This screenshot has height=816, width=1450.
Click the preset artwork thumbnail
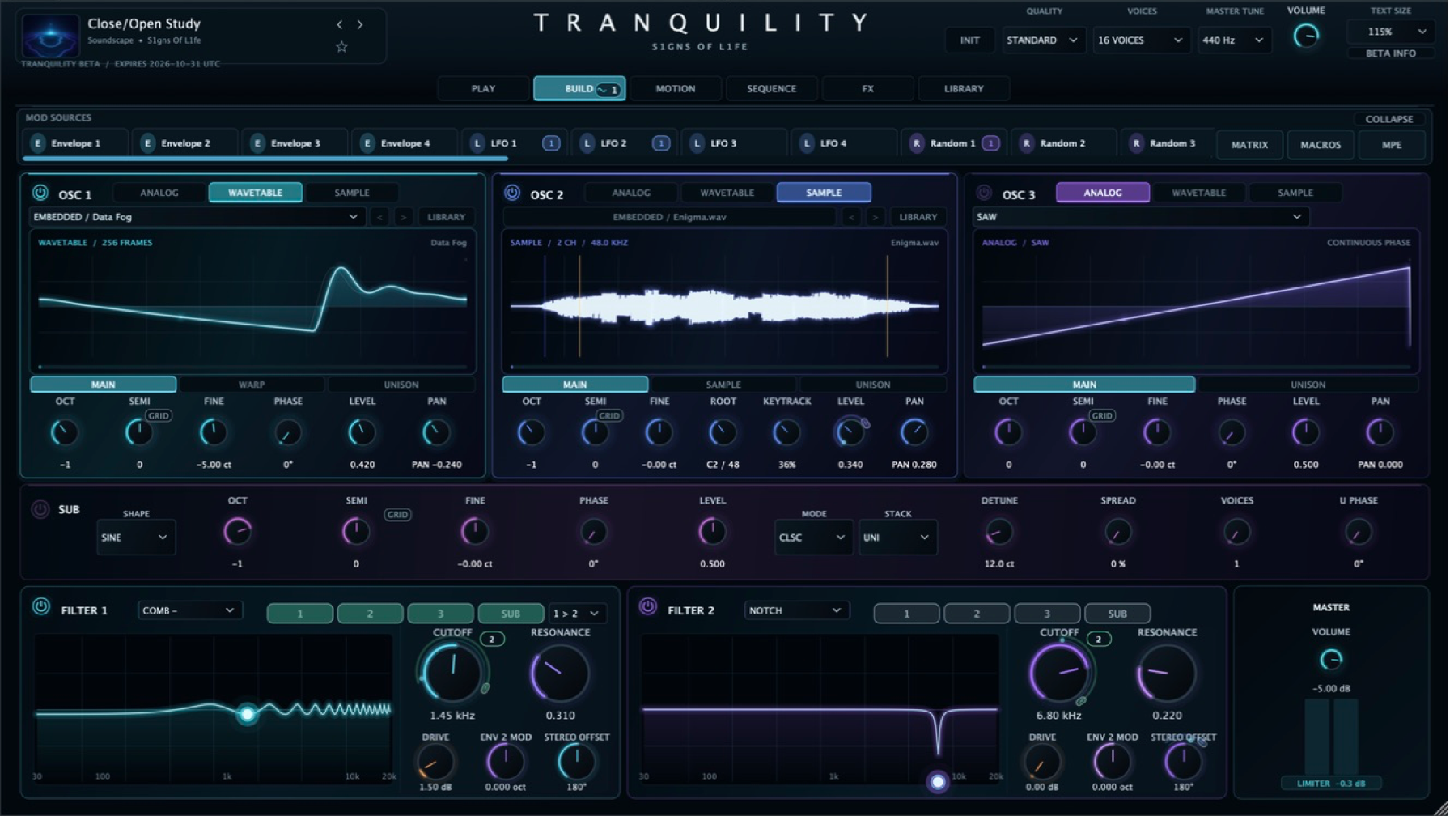point(50,36)
